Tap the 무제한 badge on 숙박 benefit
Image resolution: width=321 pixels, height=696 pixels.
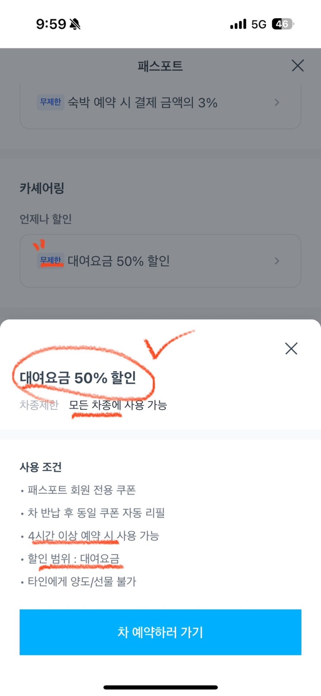pyautogui.click(x=51, y=102)
